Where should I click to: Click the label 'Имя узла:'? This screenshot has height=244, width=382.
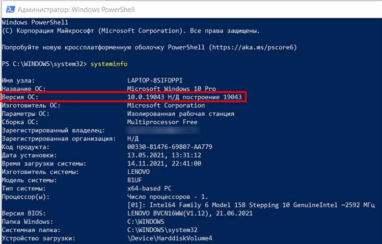[x=18, y=80]
